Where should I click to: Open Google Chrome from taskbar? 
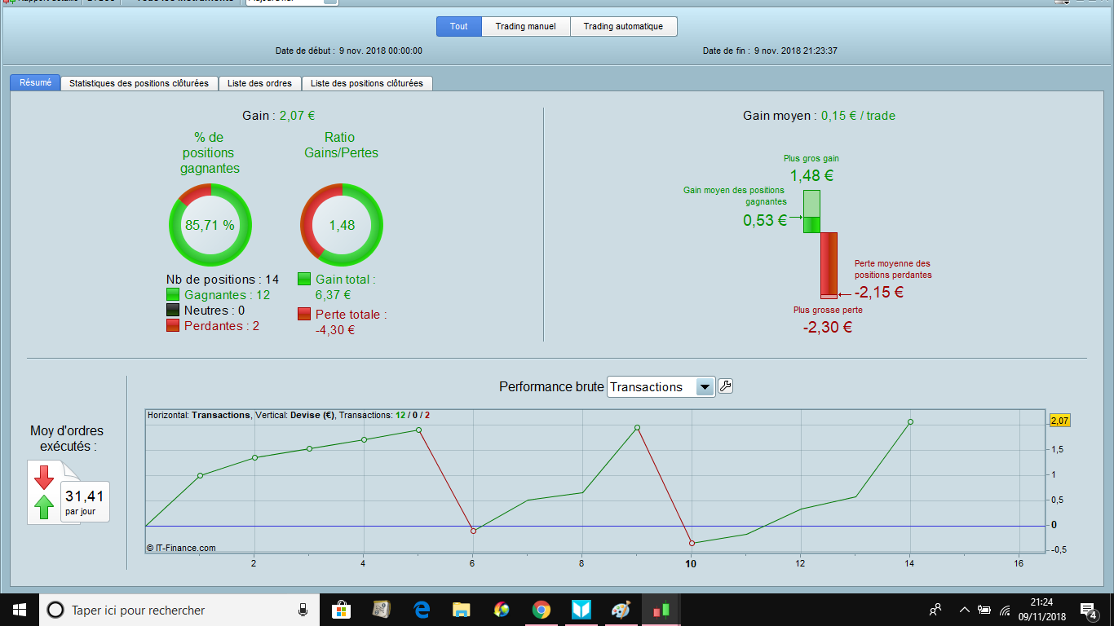pyautogui.click(x=541, y=609)
